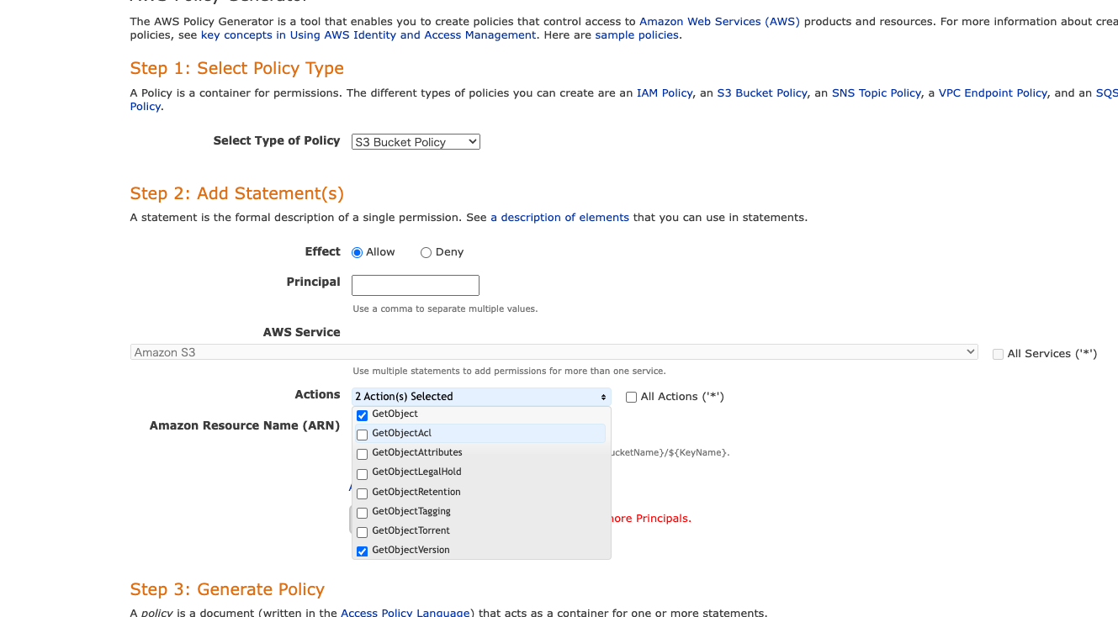1118x617 pixels.
Task: Toggle the All Services ('*') checkbox
Action: pyautogui.click(x=998, y=354)
